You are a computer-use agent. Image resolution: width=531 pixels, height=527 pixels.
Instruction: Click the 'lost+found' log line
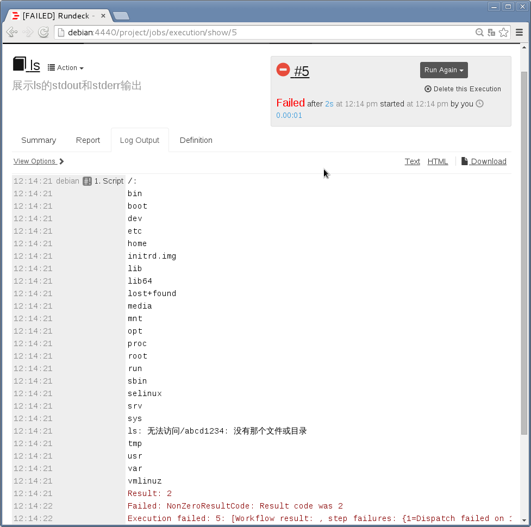pos(152,293)
